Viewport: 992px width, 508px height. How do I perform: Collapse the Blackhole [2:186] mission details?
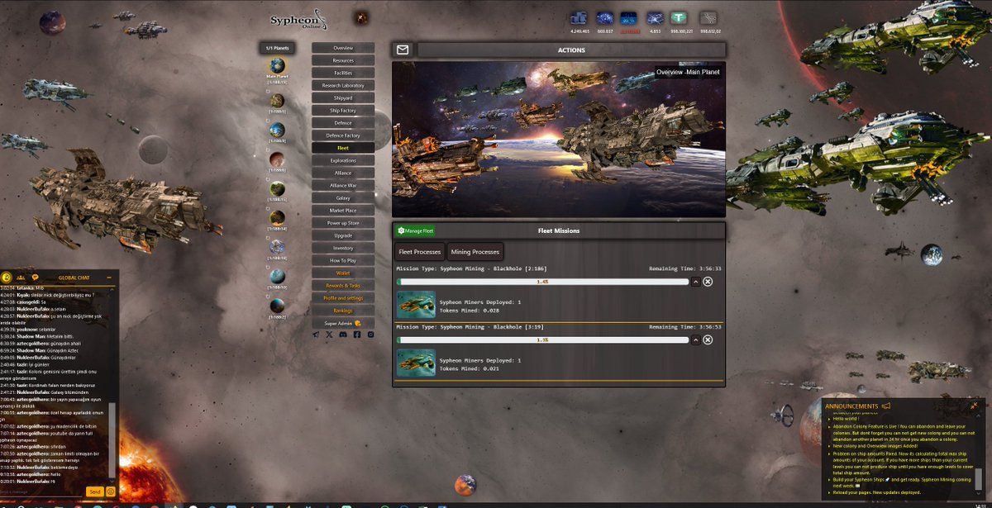click(x=695, y=282)
